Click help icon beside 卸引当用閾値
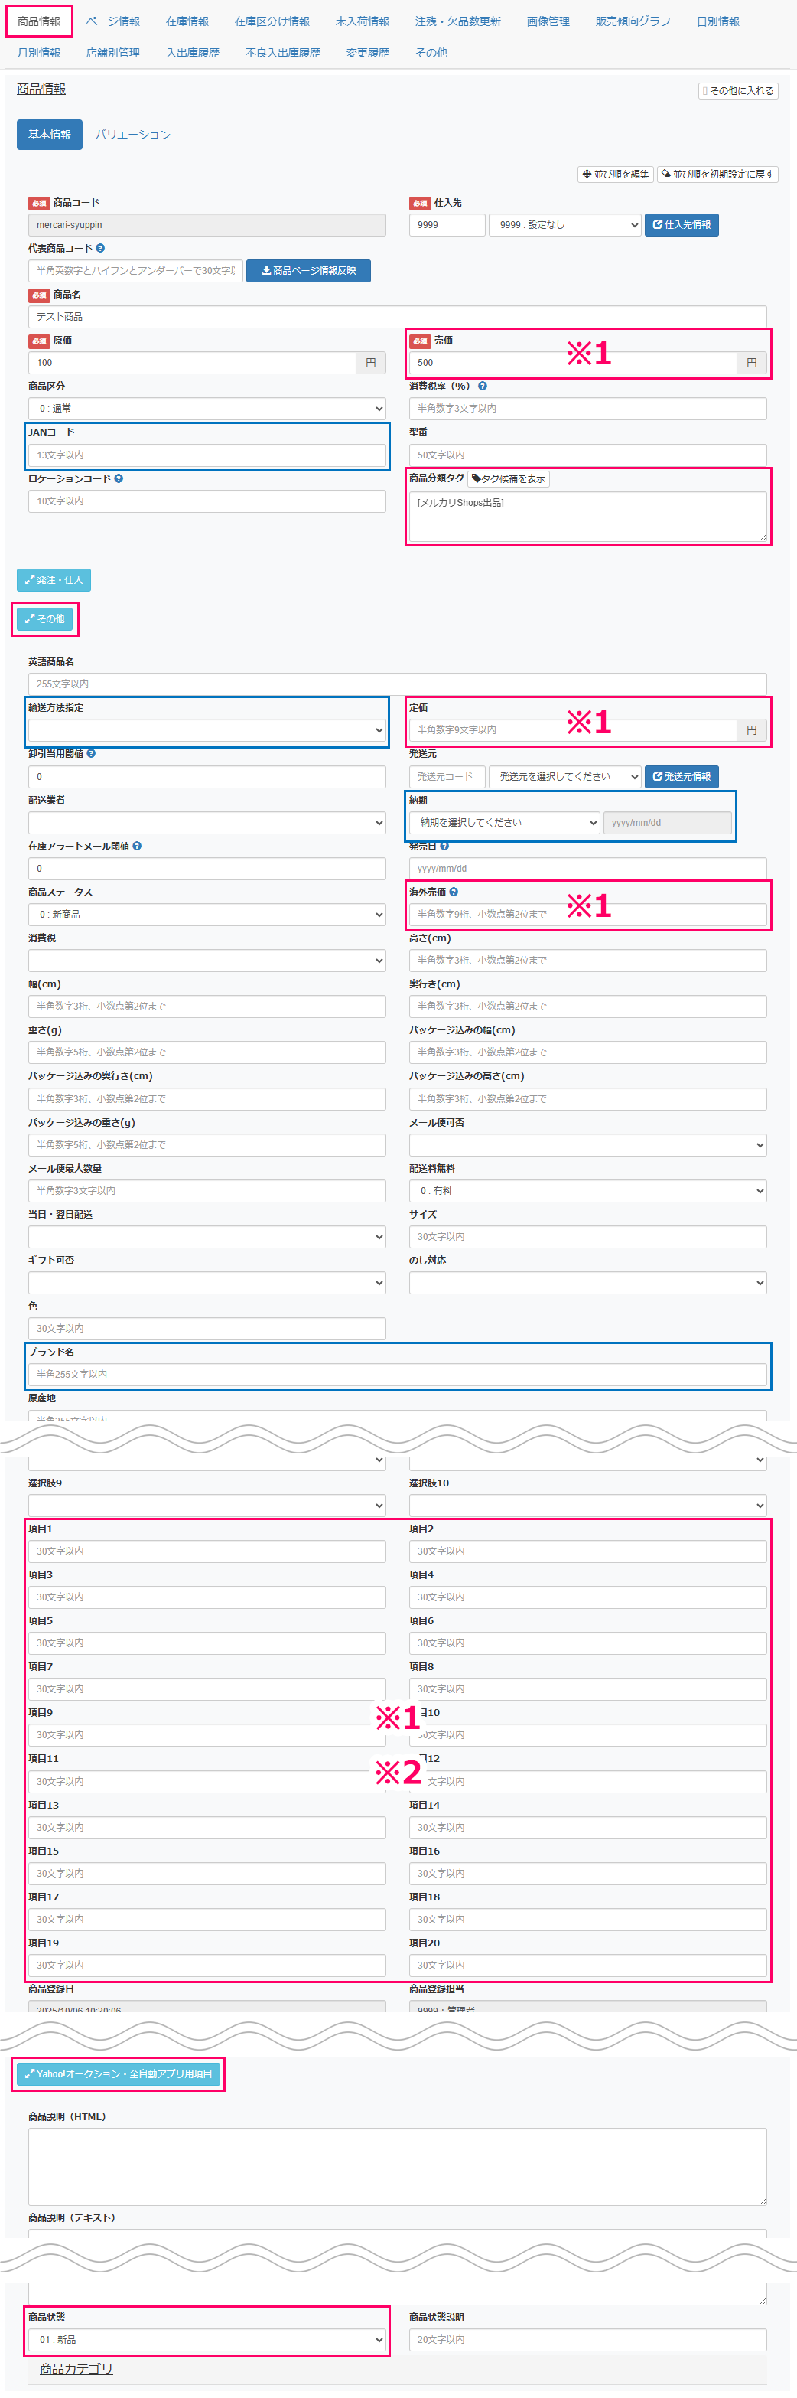The image size is (797, 2398). coord(91,754)
